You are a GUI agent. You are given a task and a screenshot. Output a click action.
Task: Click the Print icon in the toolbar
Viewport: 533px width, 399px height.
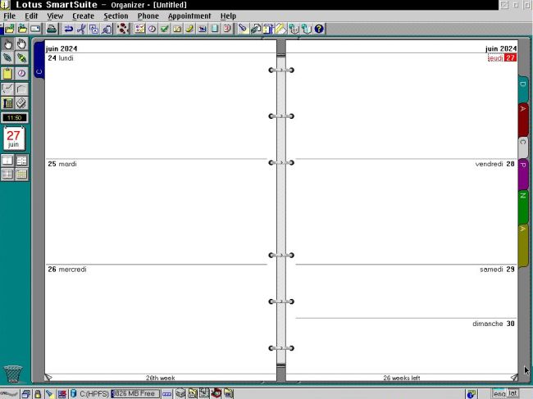click(52, 29)
